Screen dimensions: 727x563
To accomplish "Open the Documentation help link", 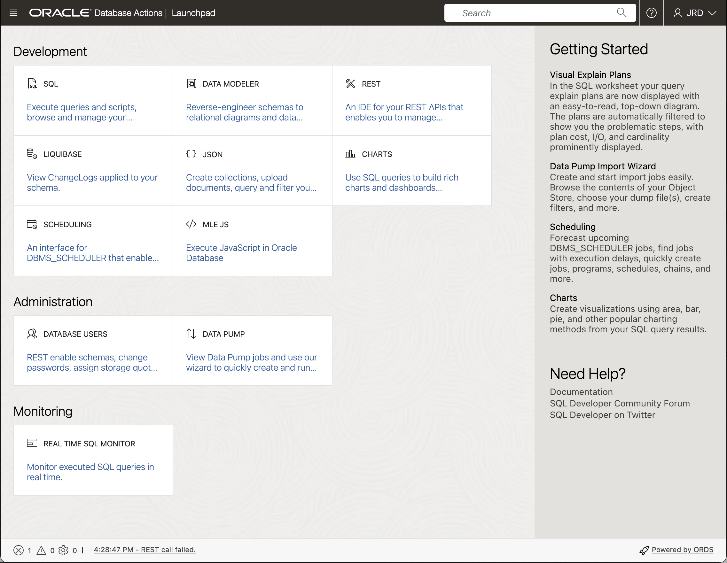I will click(581, 392).
